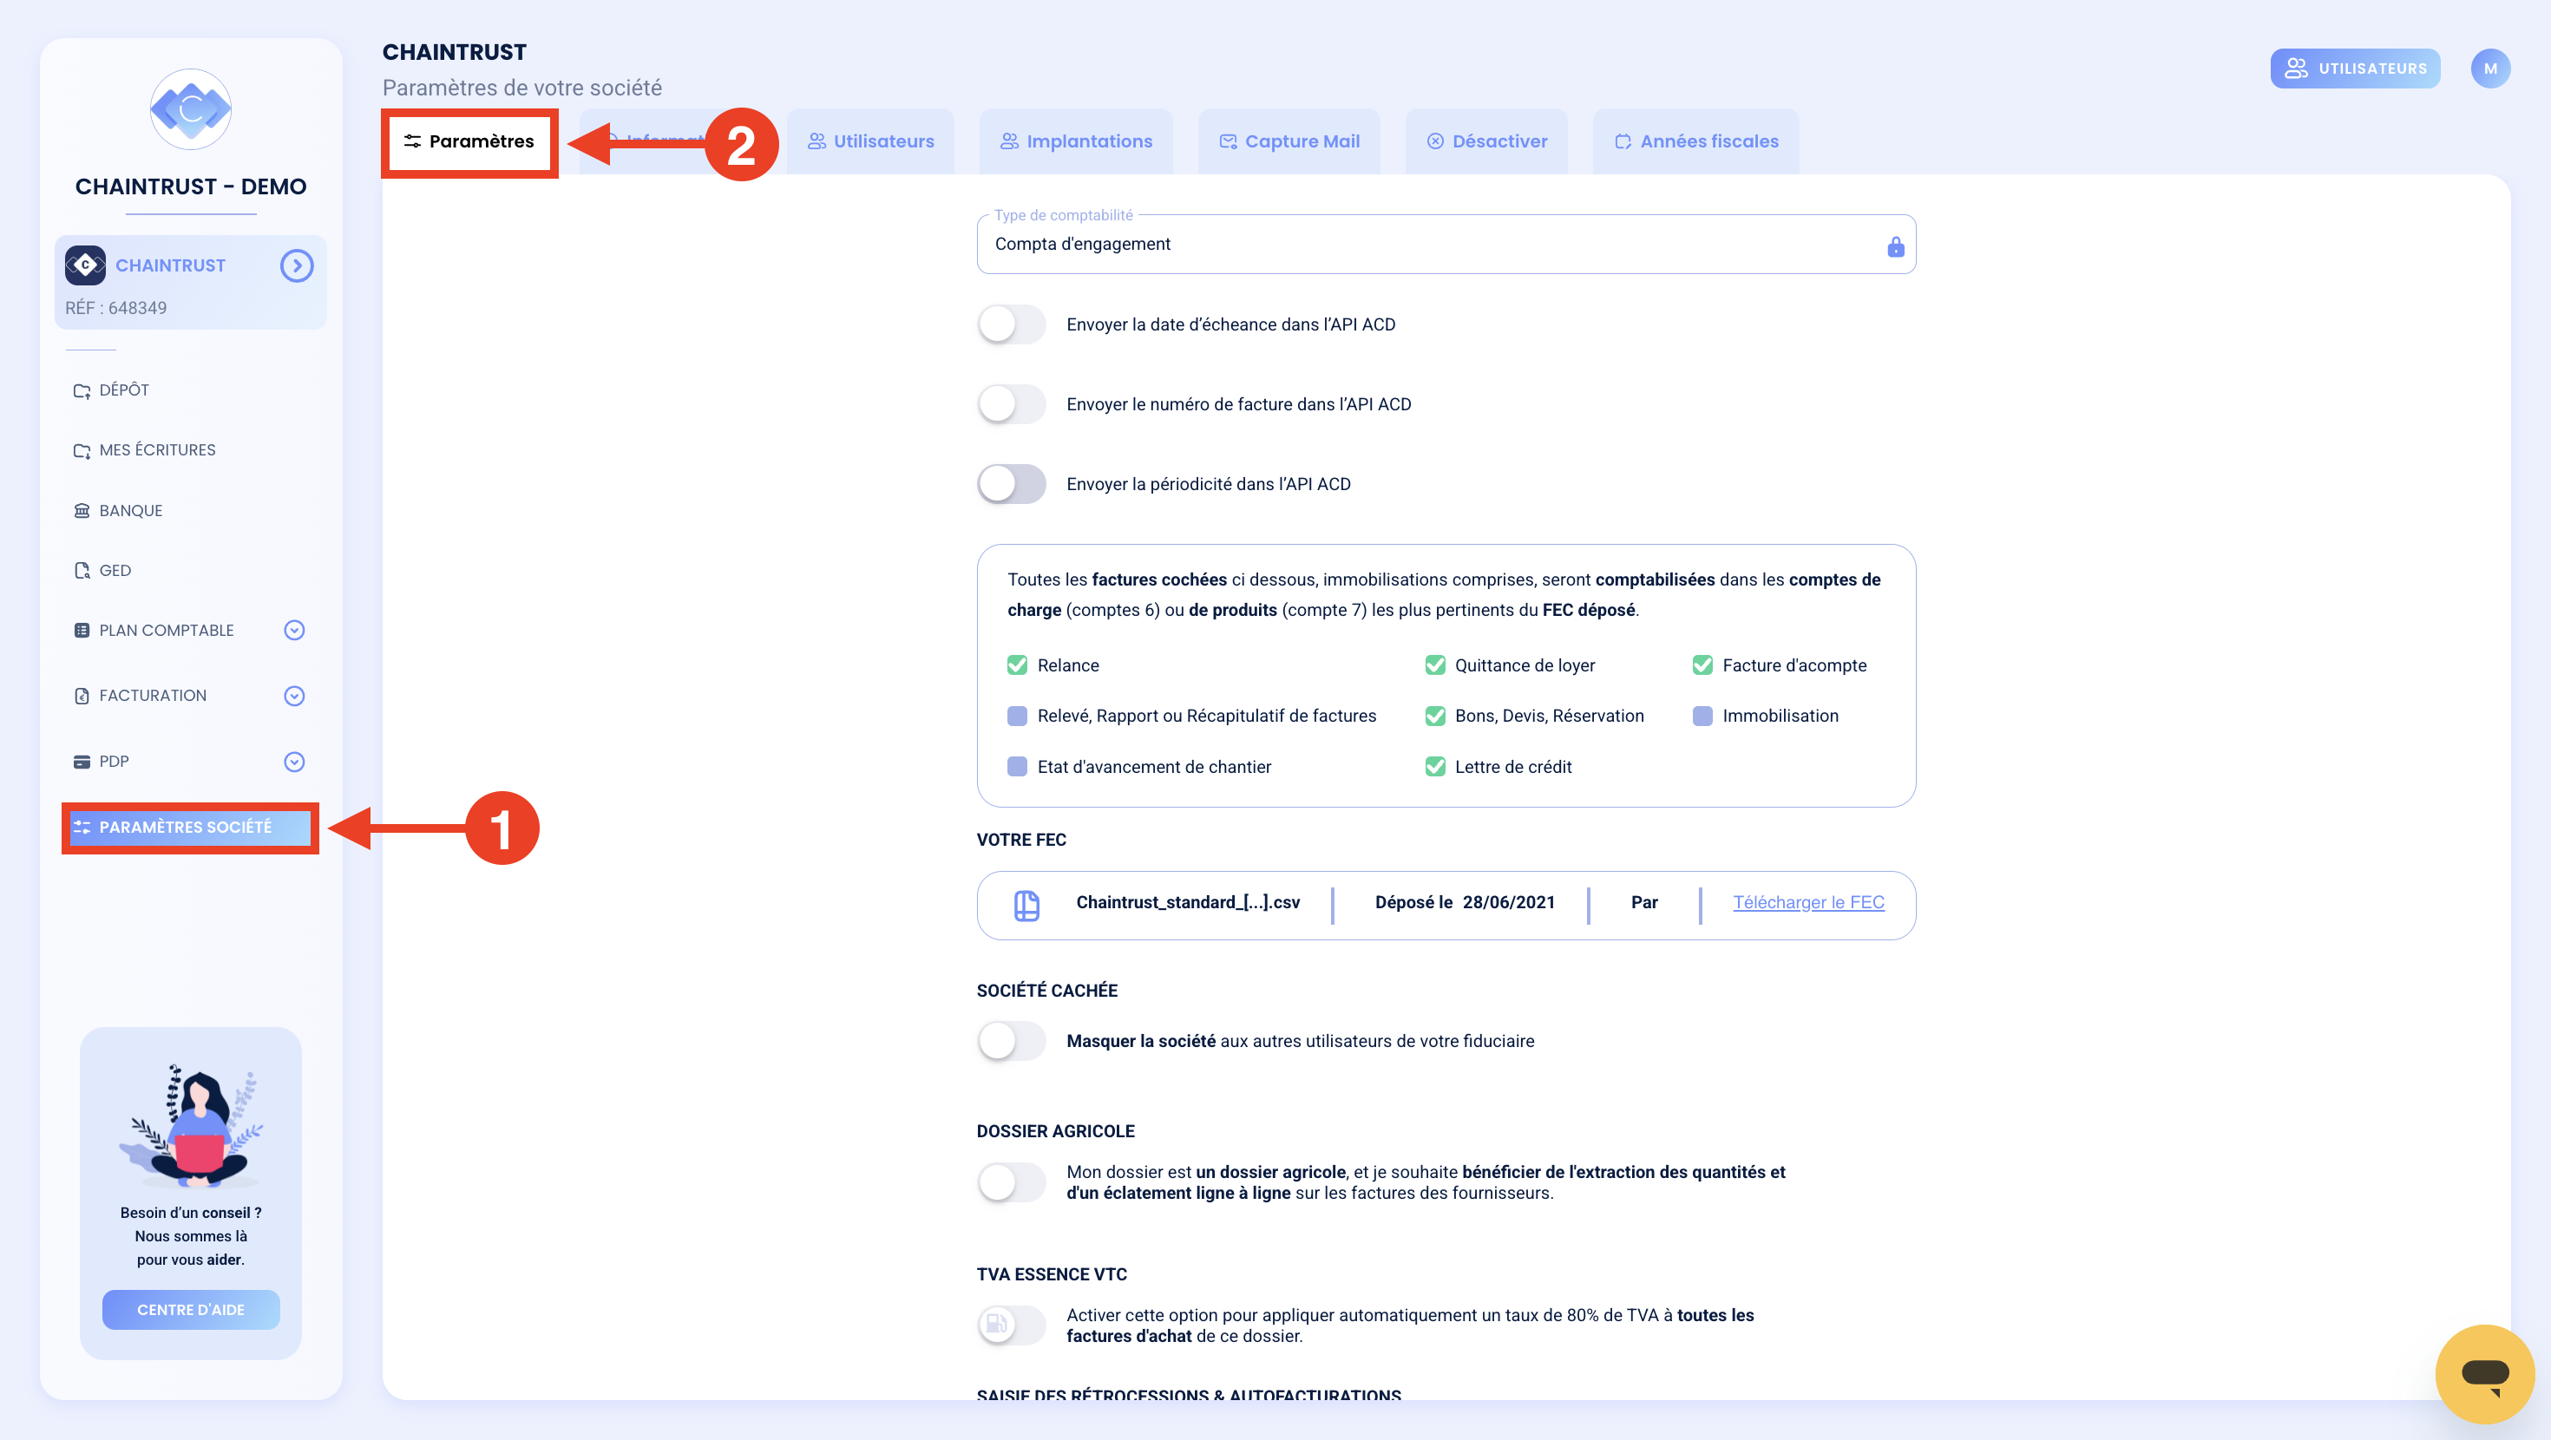Image resolution: width=2551 pixels, height=1440 pixels.
Task: Select Paramètres Société menu item
Action: coord(190,827)
